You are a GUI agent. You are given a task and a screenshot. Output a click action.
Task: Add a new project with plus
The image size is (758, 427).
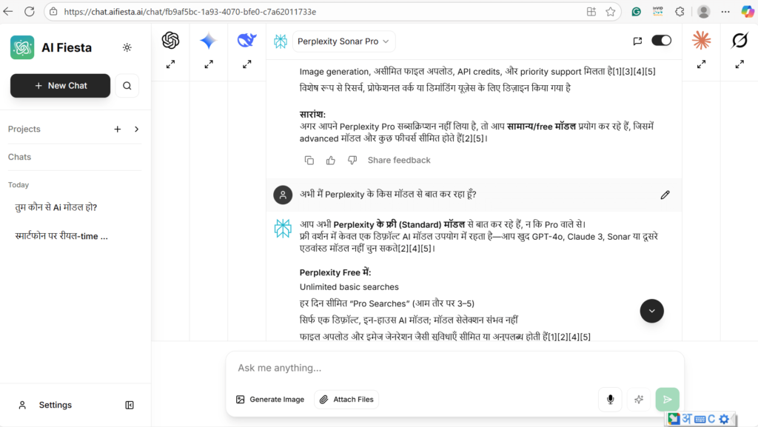tap(118, 129)
